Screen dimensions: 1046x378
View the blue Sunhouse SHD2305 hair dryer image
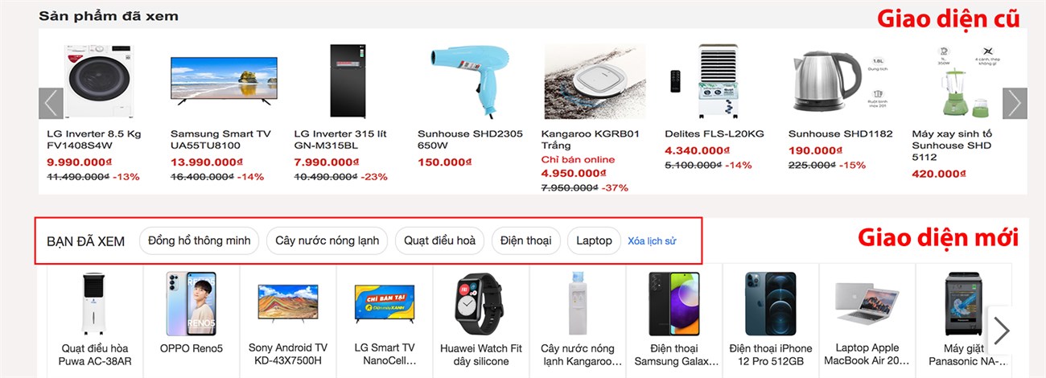[x=471, y=80]
